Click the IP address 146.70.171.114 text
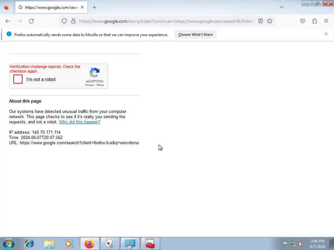This screenshot has height=250, width=334. 35,132
